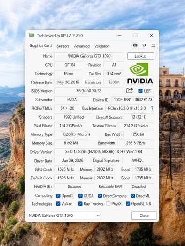Image resolution: width=185 pixels, height=246 pixels.
Task: Click the refresh icon in GPU-Z
Action: (144, 45)
